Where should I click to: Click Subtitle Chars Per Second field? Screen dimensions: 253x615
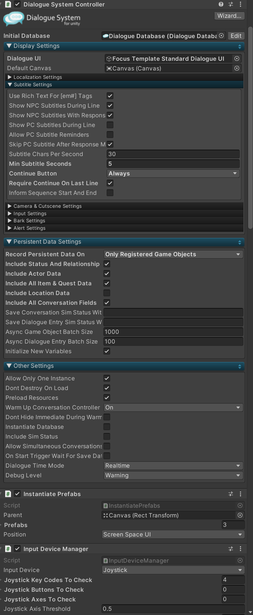tap(173, 154)
